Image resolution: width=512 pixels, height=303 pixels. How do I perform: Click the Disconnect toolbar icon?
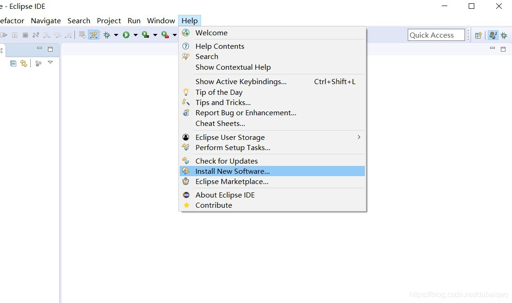pos(36,35)
